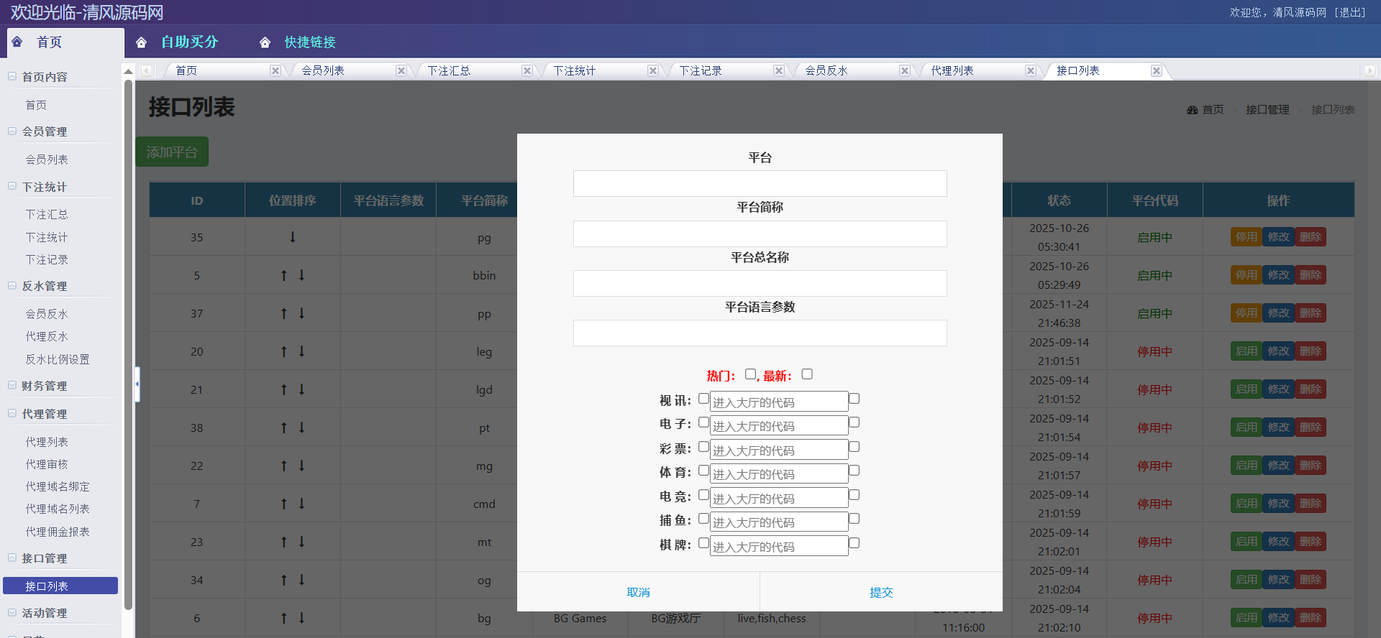Viewport: 1381px width, 638px height.
Task: Tick the 最新 checkbox
Action: (807, 374)
